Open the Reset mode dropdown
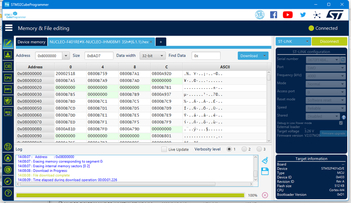Screen dimensions: 351x203 pos(326,100)
